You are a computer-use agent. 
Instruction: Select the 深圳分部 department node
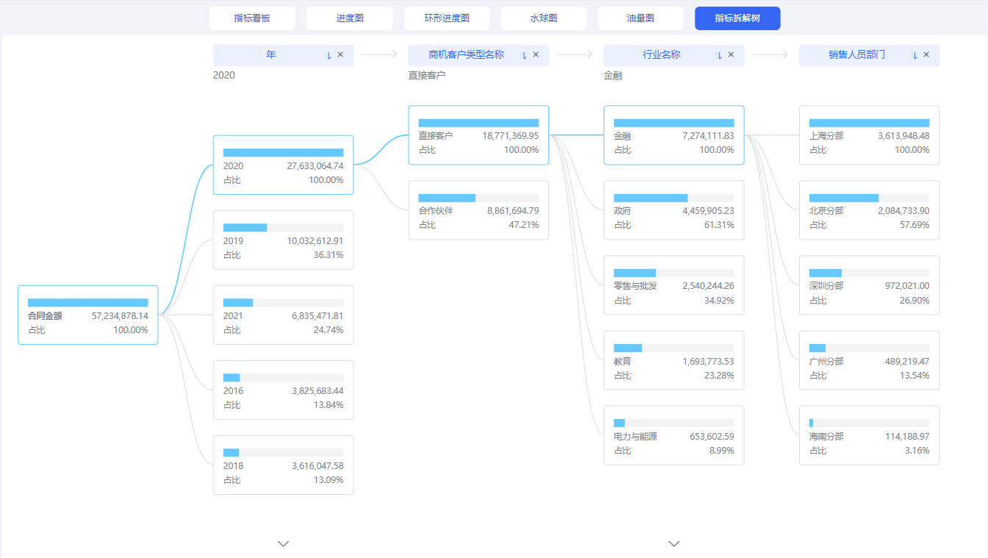[869, 285]
